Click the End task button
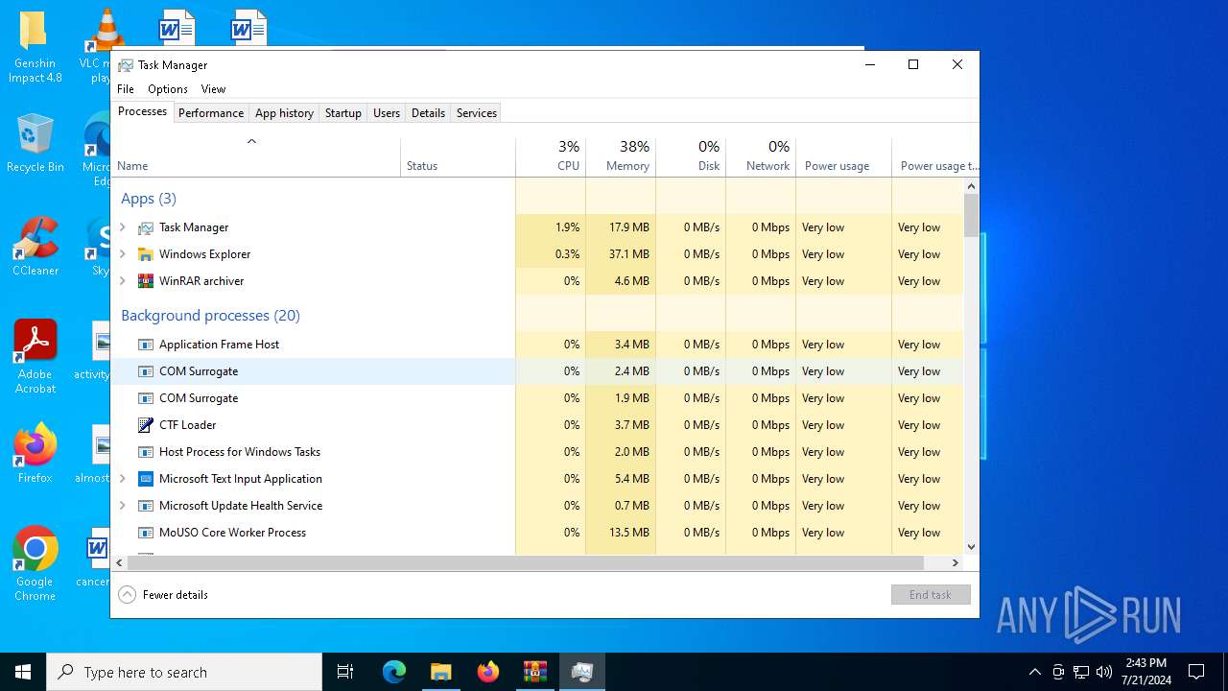Screen dimensions: 1228x691 (931, 595)
